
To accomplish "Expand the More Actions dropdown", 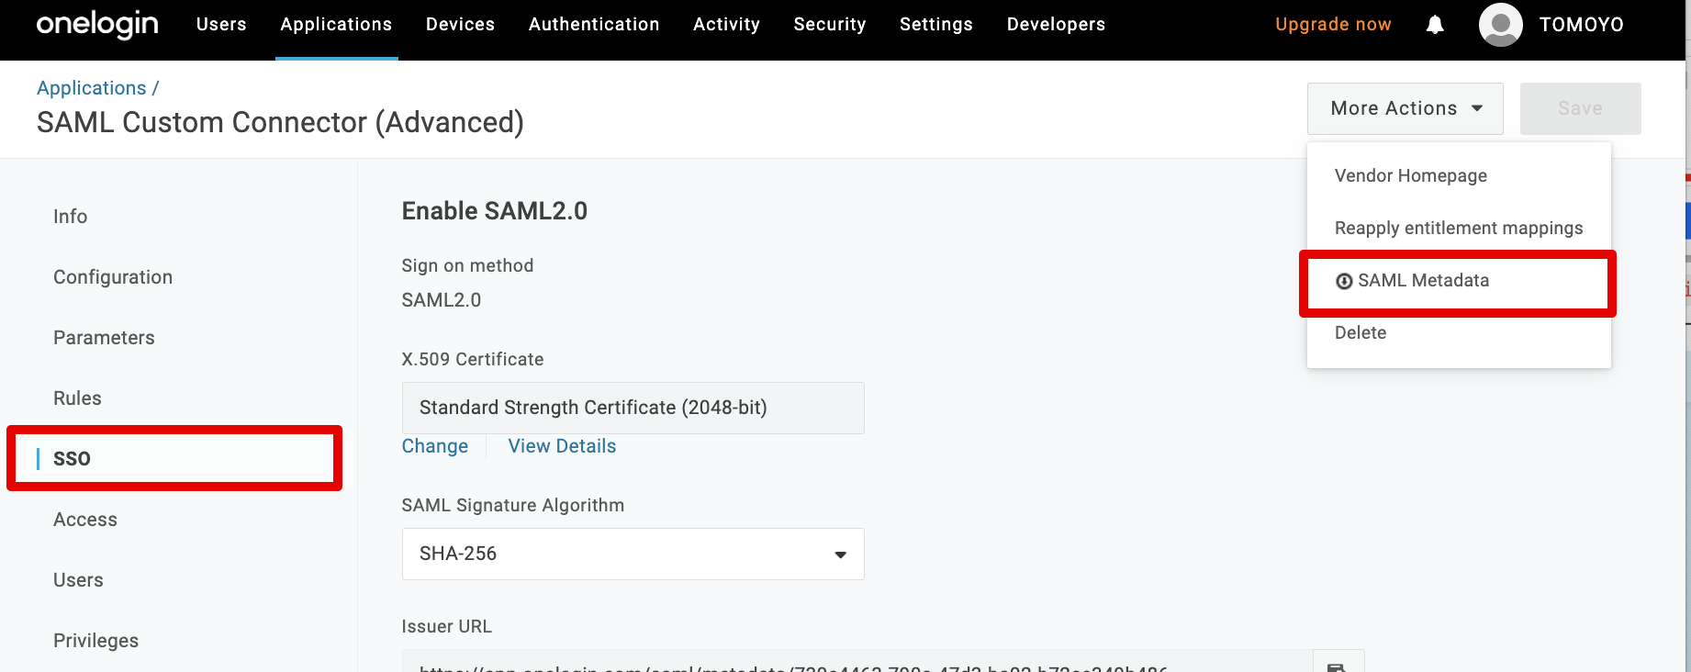I will [1405, 108].
